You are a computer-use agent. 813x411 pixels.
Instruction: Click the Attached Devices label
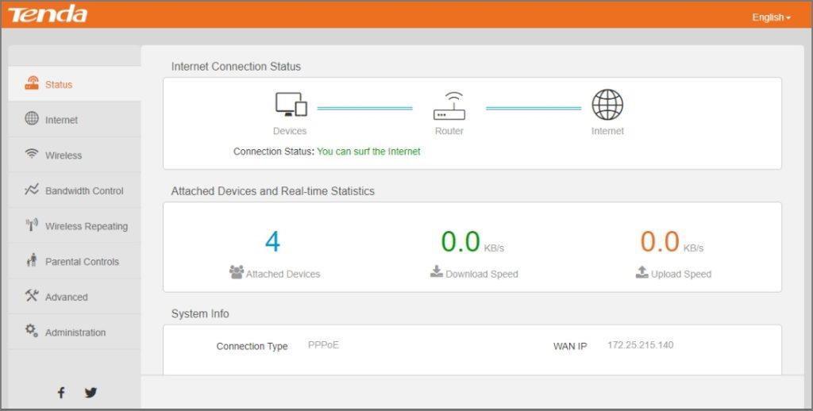click(283, 275)
